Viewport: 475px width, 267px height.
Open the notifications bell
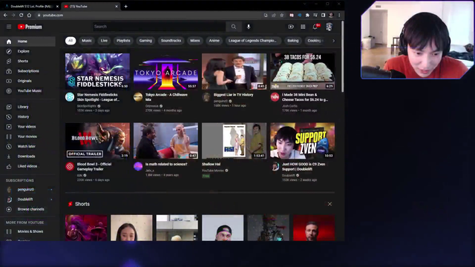315,27
